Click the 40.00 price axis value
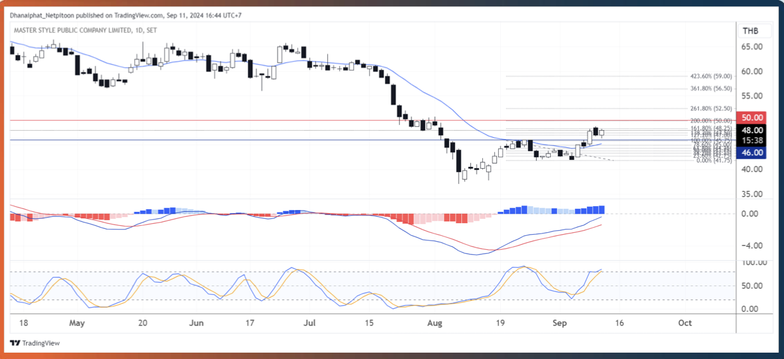The image size is (784, 359). click(x=752, y=169)
